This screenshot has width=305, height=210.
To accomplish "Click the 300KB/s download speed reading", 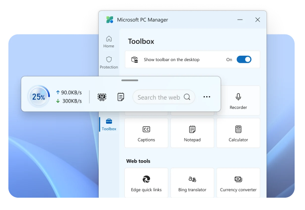I will (69, 101).
